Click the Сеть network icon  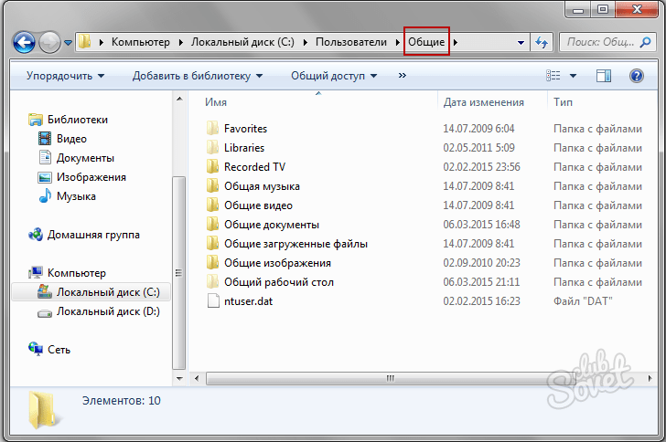(x=36, y=349)
